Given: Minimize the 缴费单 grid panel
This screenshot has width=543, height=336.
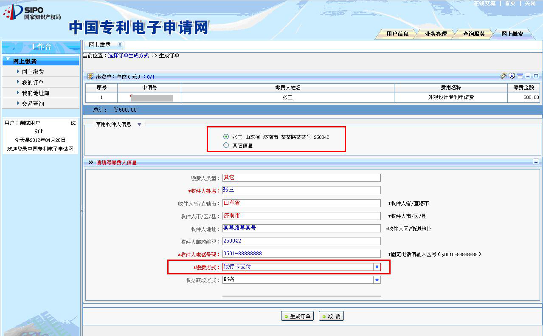Looking at the screenshot, I should coord(528,76).
